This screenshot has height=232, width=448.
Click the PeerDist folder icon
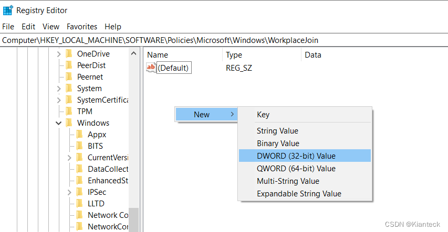69,65
